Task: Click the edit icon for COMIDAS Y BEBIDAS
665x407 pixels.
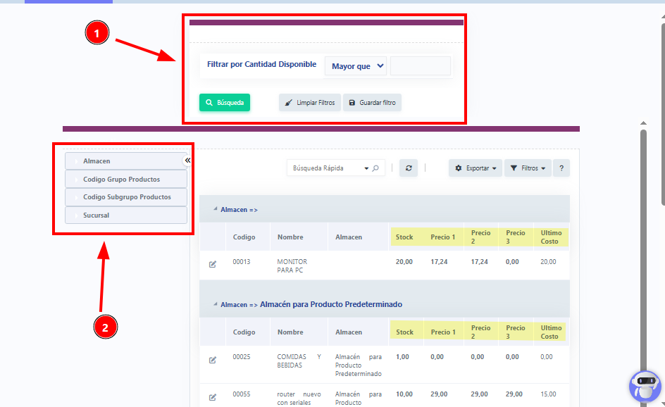Action: [x=213, y=360]
